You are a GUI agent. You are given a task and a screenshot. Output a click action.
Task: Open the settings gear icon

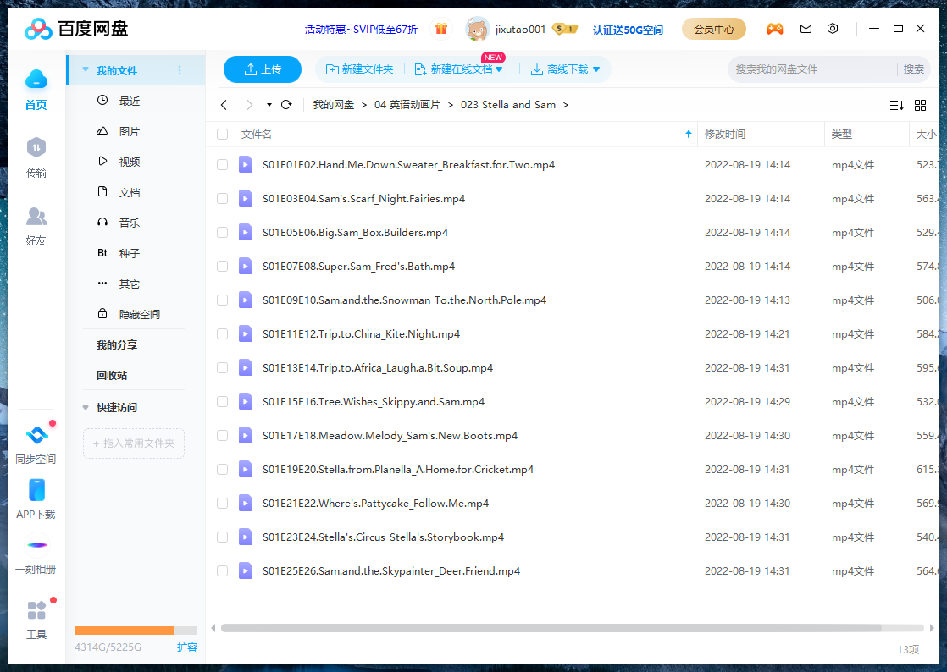point(832,28)
